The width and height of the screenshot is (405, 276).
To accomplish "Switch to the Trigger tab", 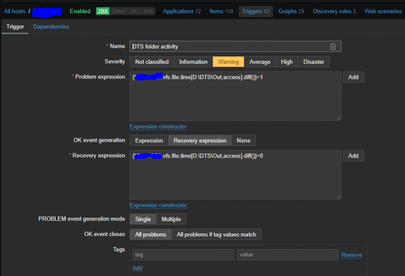I will (x=15, y=27).
